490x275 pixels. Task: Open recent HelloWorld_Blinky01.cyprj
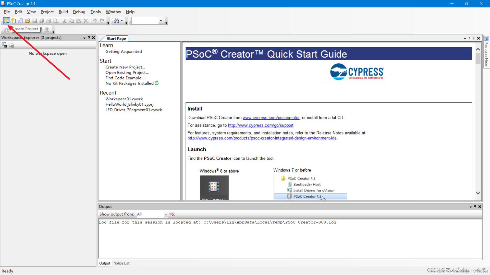129,104
